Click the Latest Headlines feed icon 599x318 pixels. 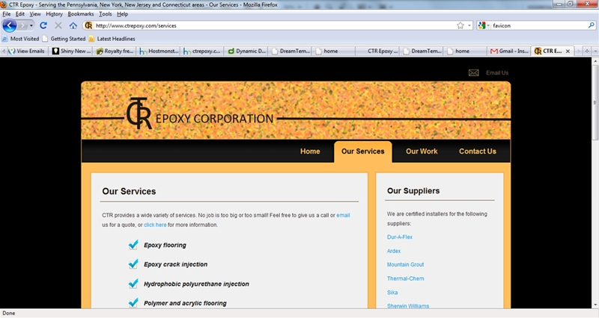91,39
